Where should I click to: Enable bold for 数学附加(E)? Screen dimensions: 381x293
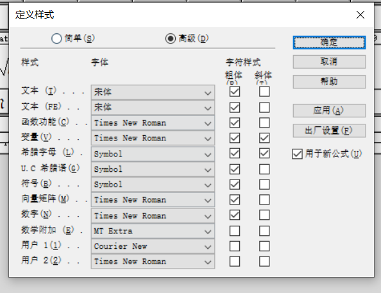[x=235, y=231]
